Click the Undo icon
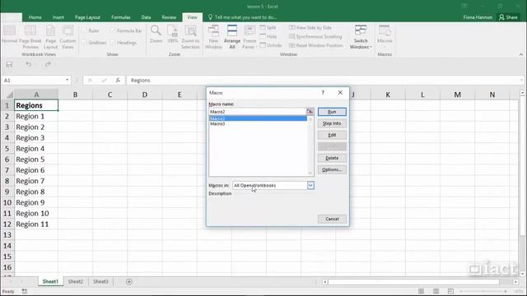The image size is (527, 296). [29, 64]
